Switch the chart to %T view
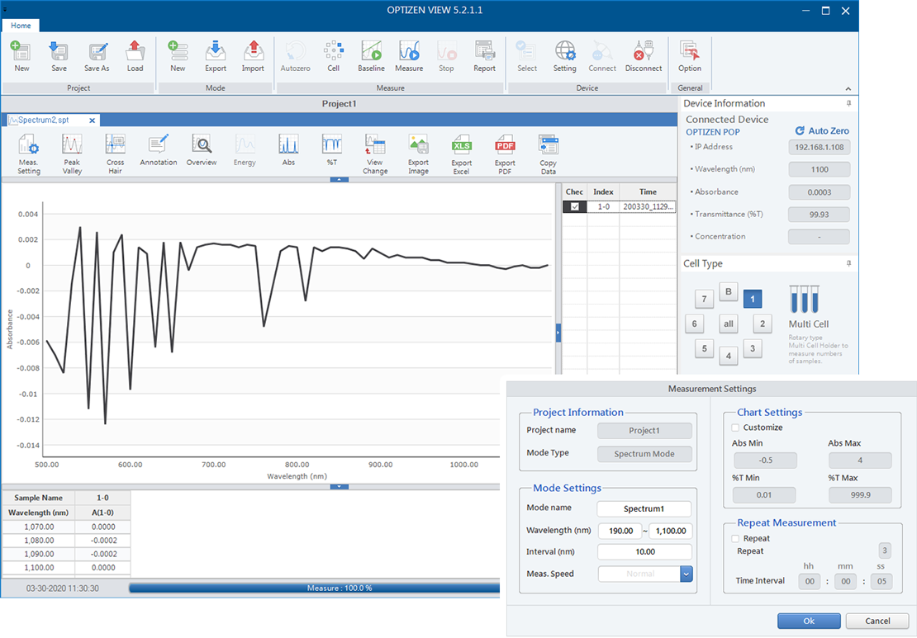The height and width of the screenshot is (638, 917). pos(331,151)
